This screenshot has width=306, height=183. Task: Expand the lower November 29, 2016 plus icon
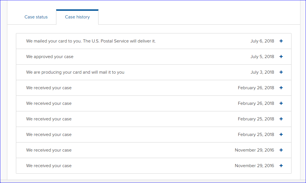click(x=281, y=165)
